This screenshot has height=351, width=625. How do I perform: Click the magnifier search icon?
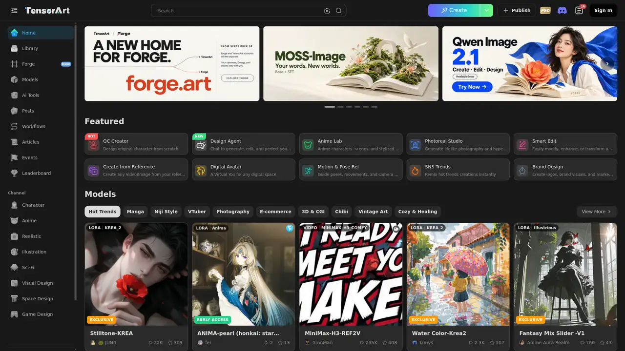pos(338,11)
